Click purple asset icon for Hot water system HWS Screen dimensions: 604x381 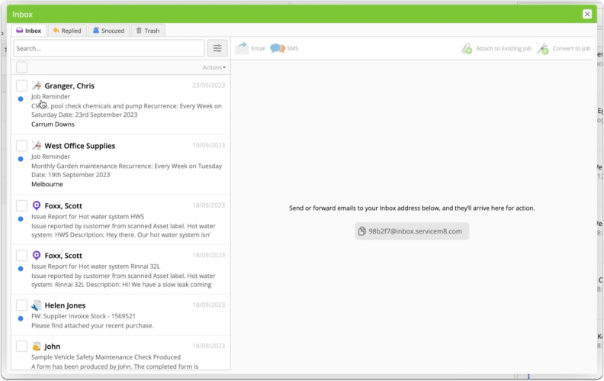click(x=37, y=205)
